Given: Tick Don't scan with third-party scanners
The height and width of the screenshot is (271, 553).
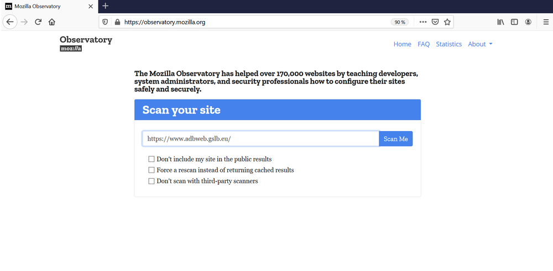Looking at the screenshot, I should click(x=152, y=181).
